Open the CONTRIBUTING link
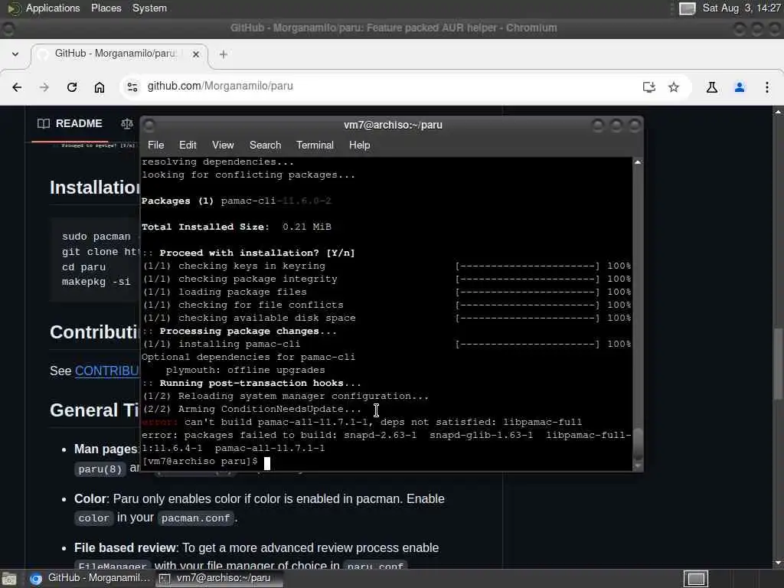 (x=107, y=371)
